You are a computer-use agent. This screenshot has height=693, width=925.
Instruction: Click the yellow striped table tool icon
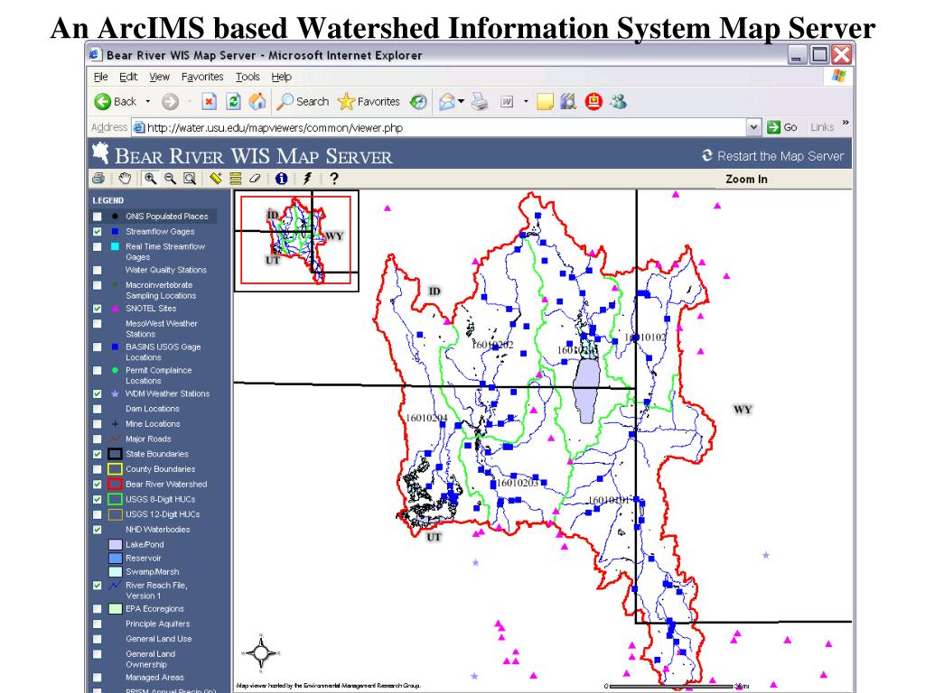[x=236, y=178]
